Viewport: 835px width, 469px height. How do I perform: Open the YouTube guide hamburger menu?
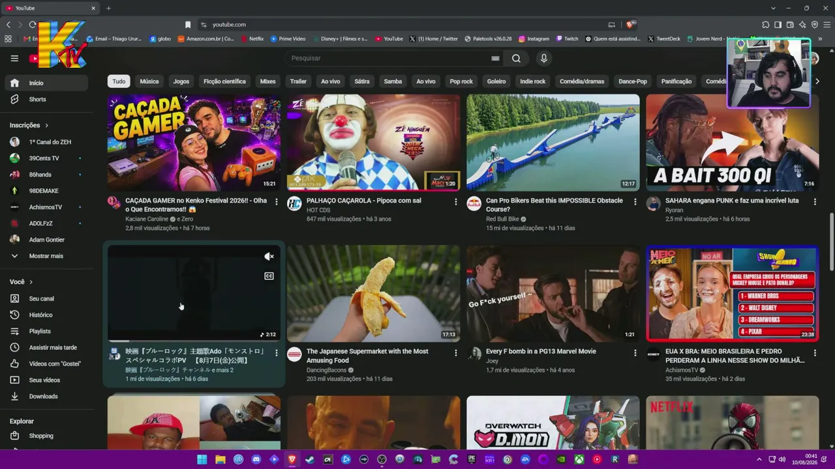pyautogui.click(x=14, y=58)
